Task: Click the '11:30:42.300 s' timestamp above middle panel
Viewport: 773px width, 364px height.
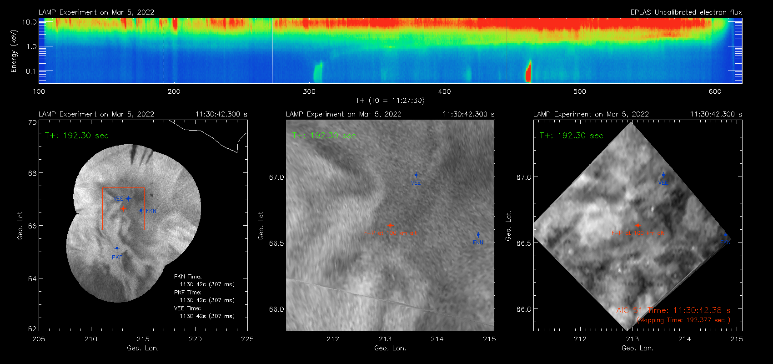Action: [x=469, y=114]
